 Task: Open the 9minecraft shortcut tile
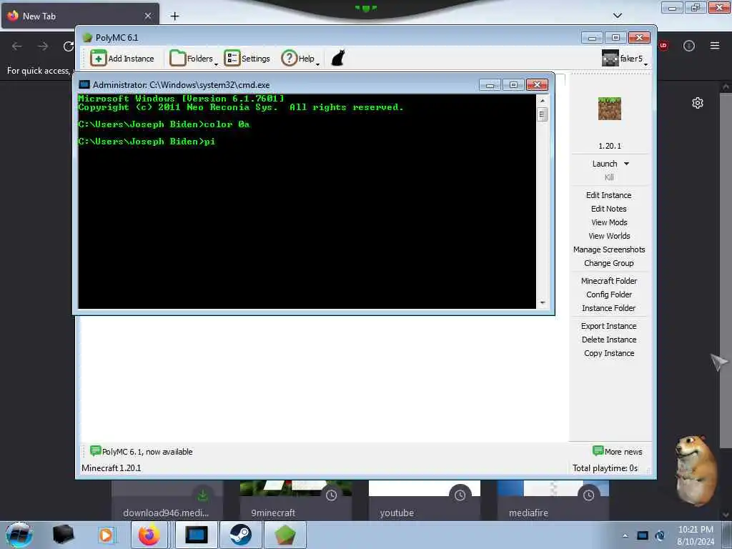(x=296, y=500)
